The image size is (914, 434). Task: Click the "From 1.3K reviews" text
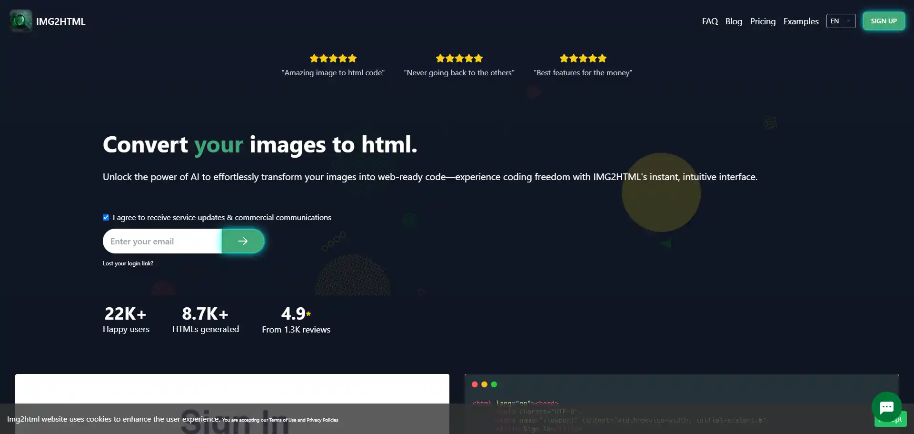296,330
